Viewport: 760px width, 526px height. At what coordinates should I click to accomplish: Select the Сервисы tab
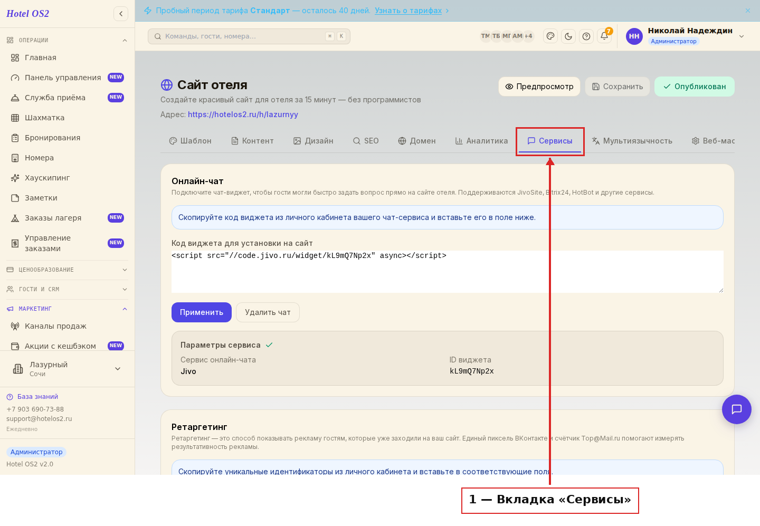[550, 141]
